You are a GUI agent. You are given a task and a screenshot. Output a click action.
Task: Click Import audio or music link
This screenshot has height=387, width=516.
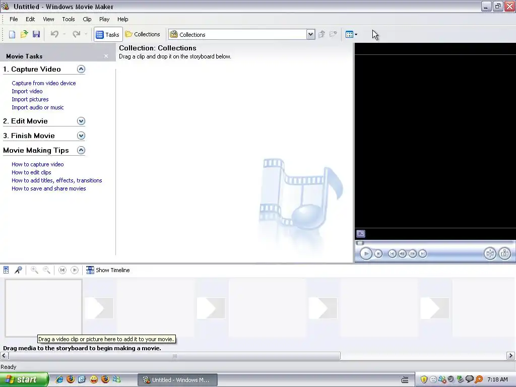37,107
